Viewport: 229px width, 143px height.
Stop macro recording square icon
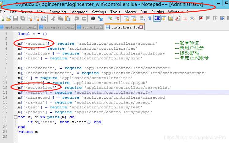coord(209,18)
